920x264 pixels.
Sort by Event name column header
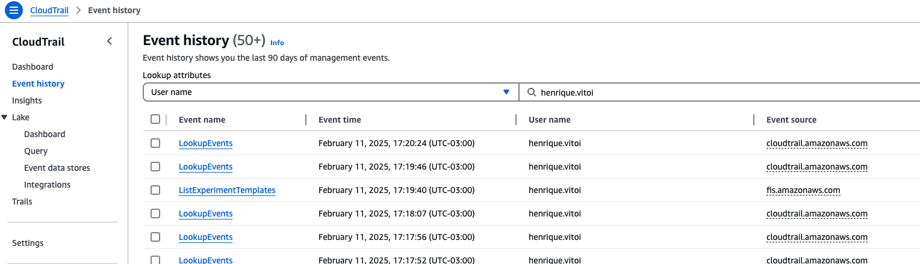(x=202, y=120)
